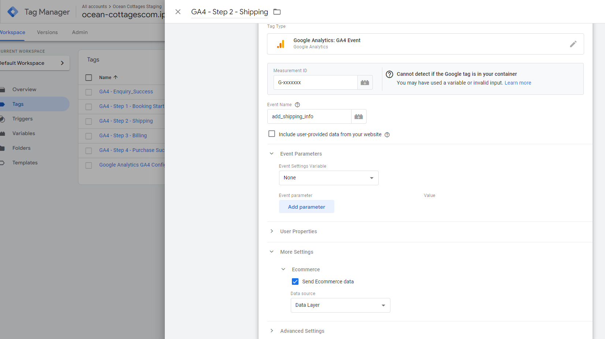This screenshot has height=339, width=605.
Task: Open the Google Analytics GA4 Config tag
Action: click(132, 165)
